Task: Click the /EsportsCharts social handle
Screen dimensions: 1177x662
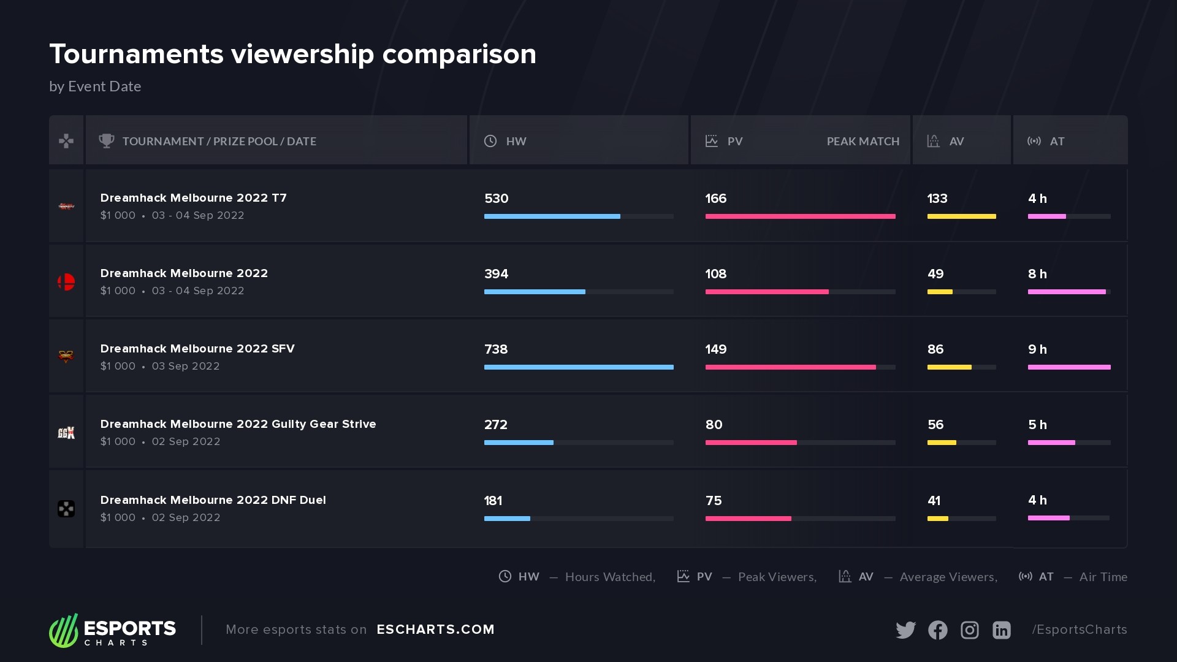Action: 1079,630
